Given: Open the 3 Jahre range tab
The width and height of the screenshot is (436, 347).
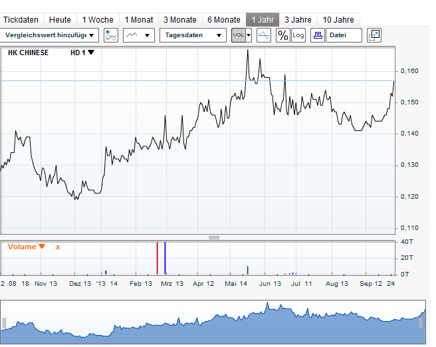Looking at the screenshot, I should click(298, 20).
